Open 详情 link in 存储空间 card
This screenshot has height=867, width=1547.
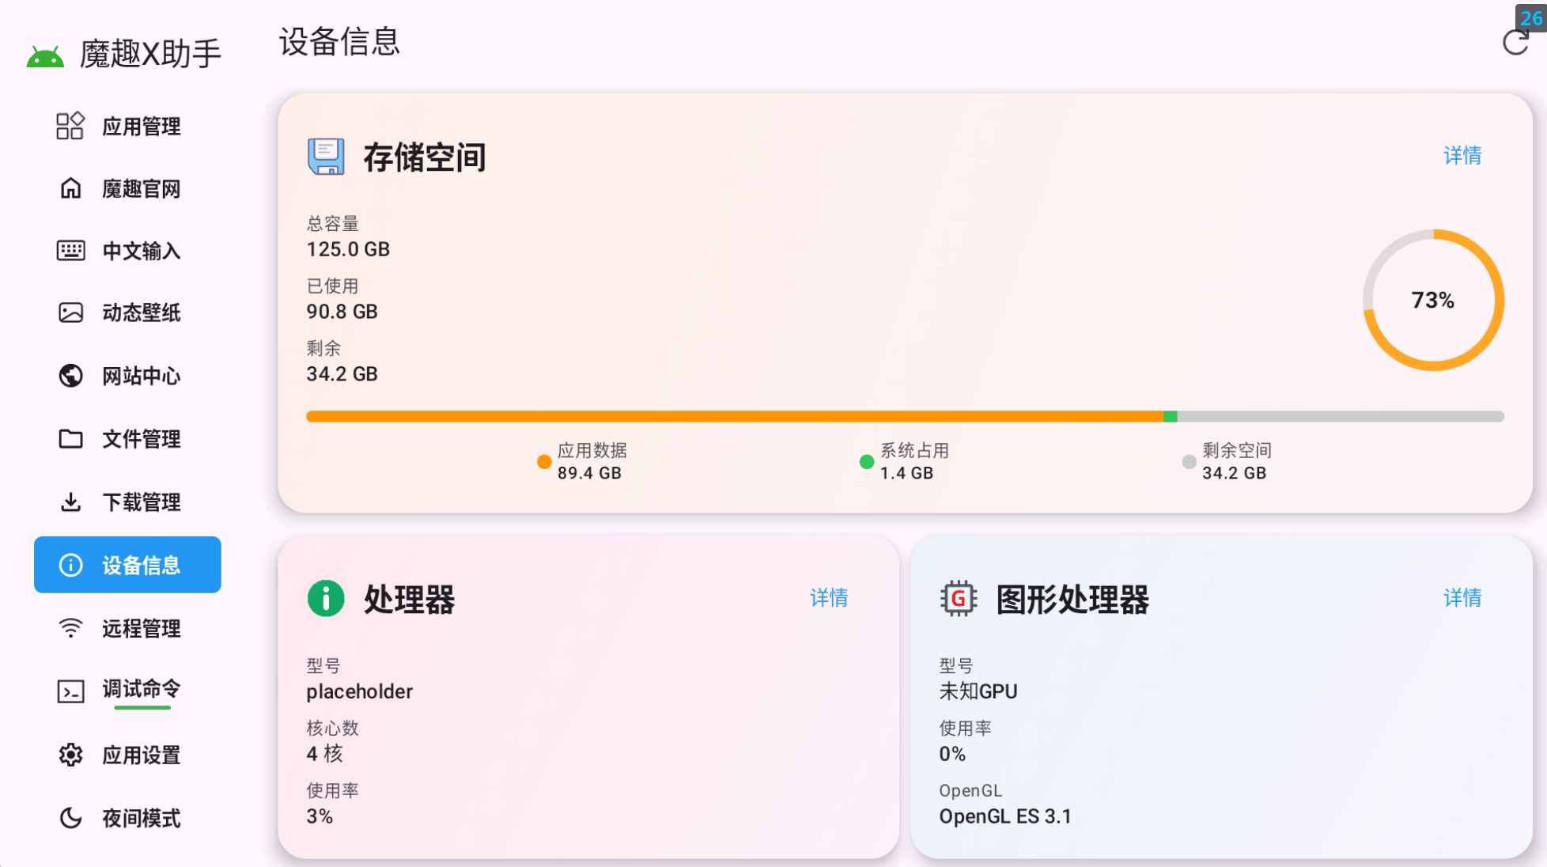pos(1462,156)
